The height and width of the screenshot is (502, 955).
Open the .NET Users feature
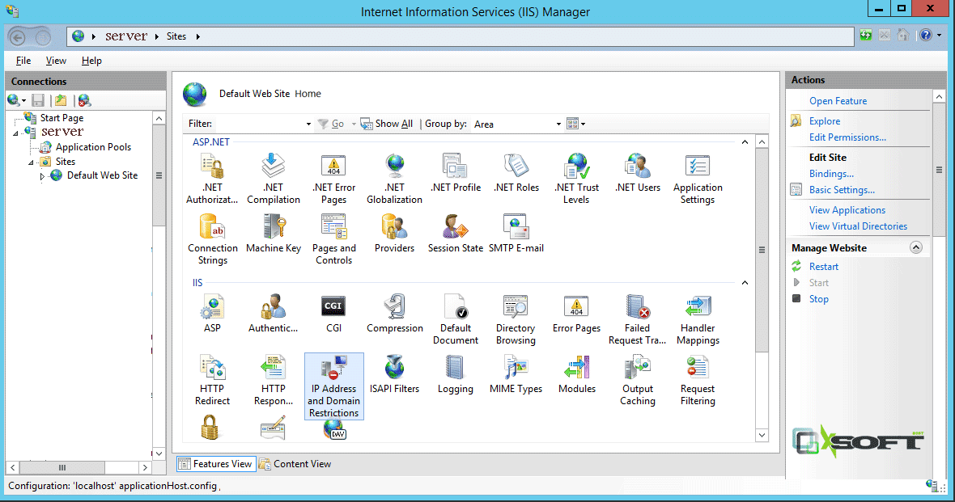[638, 174]
